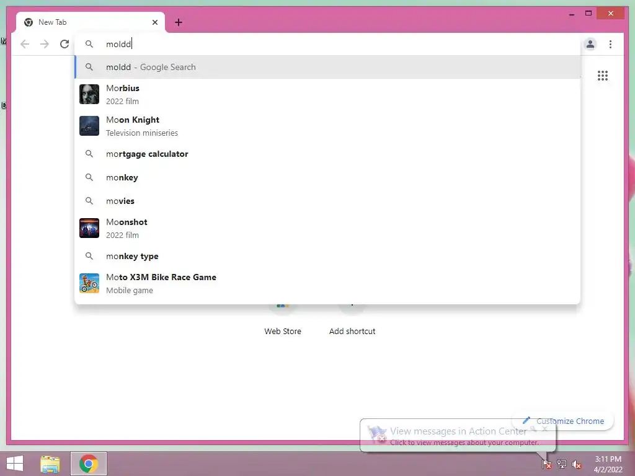Click the search icon beside 'mortgage calculator'
Image resolution: width=635 pixels, height=476 pixels.
(x=89, y=154)
